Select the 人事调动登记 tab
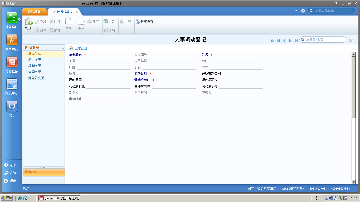This screenshot has height=202, width=360. click(x=63, y=12)
